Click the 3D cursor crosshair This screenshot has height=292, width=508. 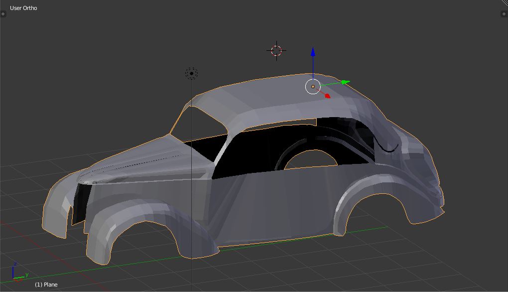(x=276, y=50)
